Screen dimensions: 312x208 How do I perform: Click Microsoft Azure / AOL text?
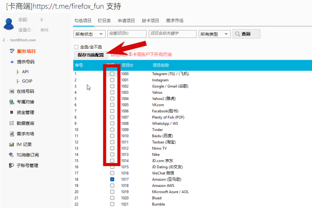coord(170,192)
